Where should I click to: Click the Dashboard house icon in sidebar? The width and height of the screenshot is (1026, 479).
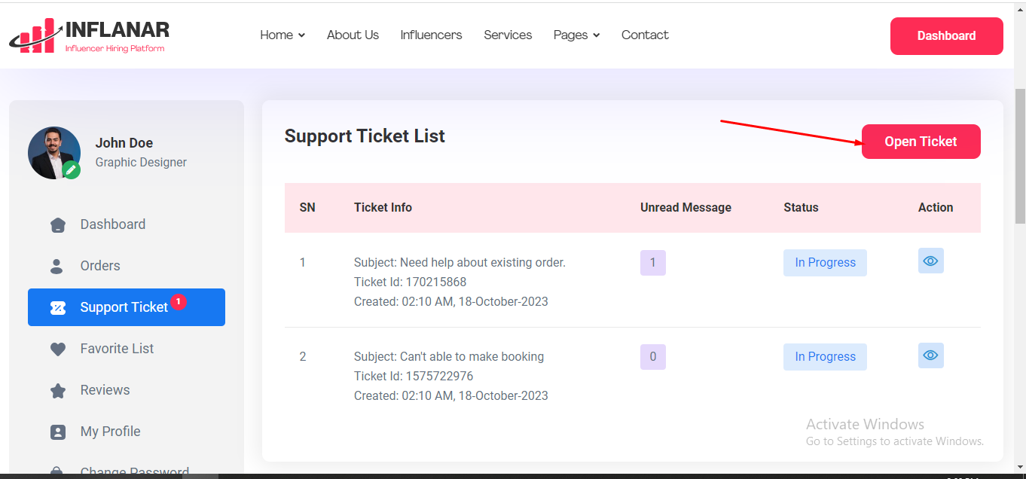(58, 224)
